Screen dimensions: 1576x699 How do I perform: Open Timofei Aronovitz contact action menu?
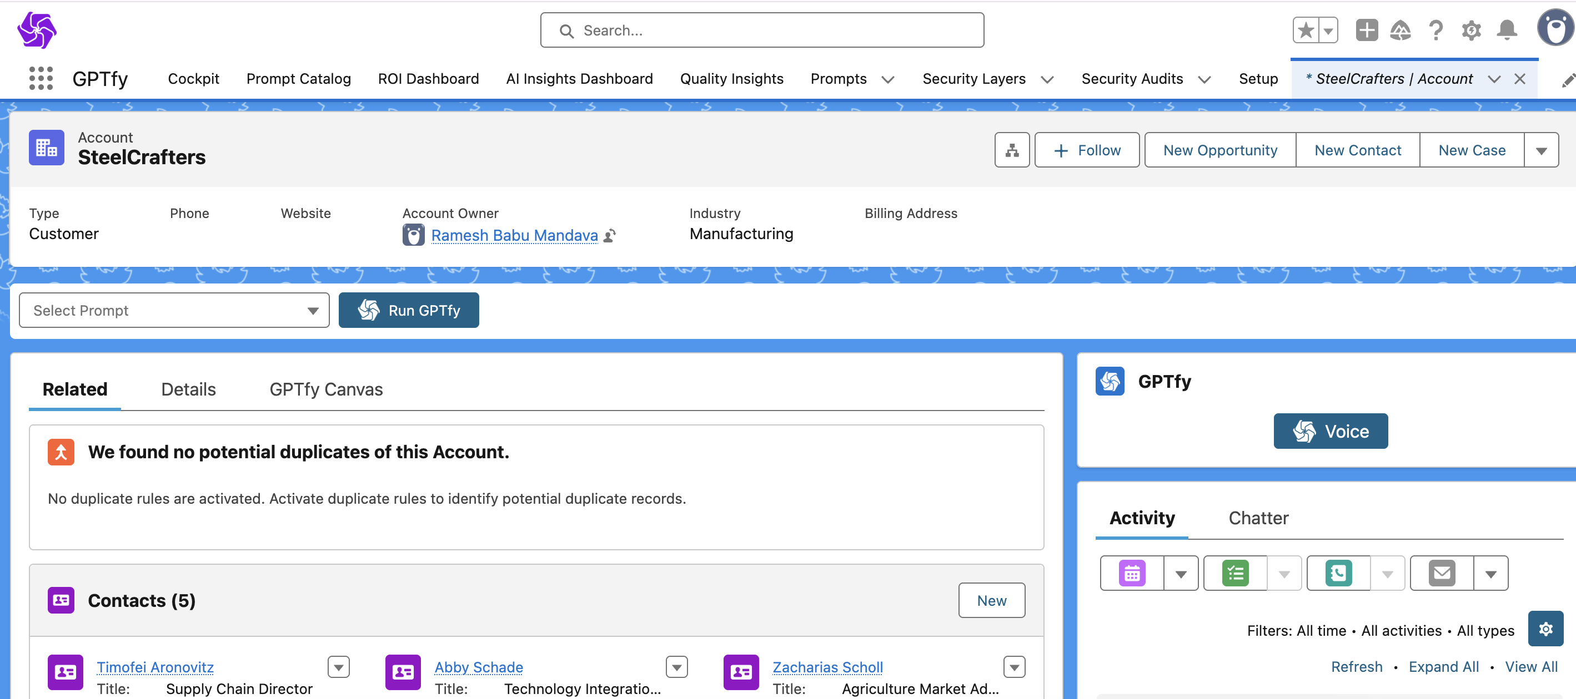click(x=338, y=667)
